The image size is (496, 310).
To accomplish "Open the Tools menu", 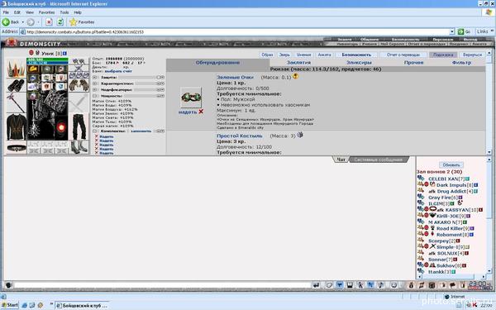I will pyautogui.click(x=64, y=12).
